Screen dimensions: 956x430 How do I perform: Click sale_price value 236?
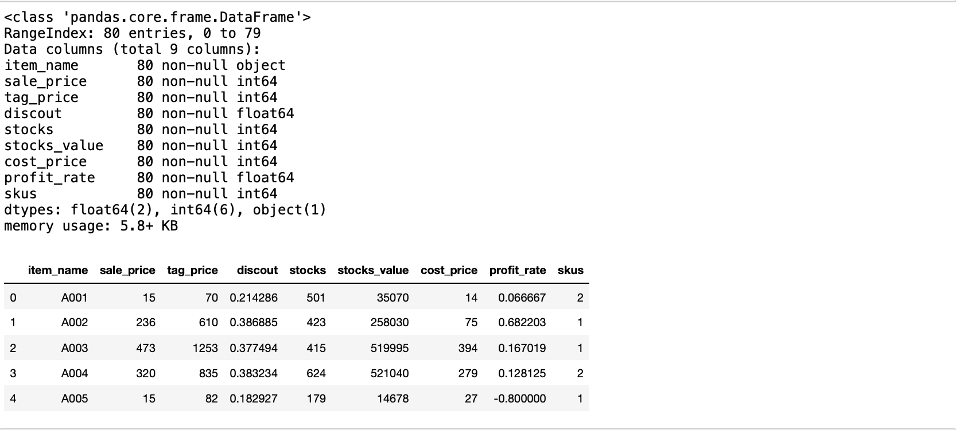146,322
